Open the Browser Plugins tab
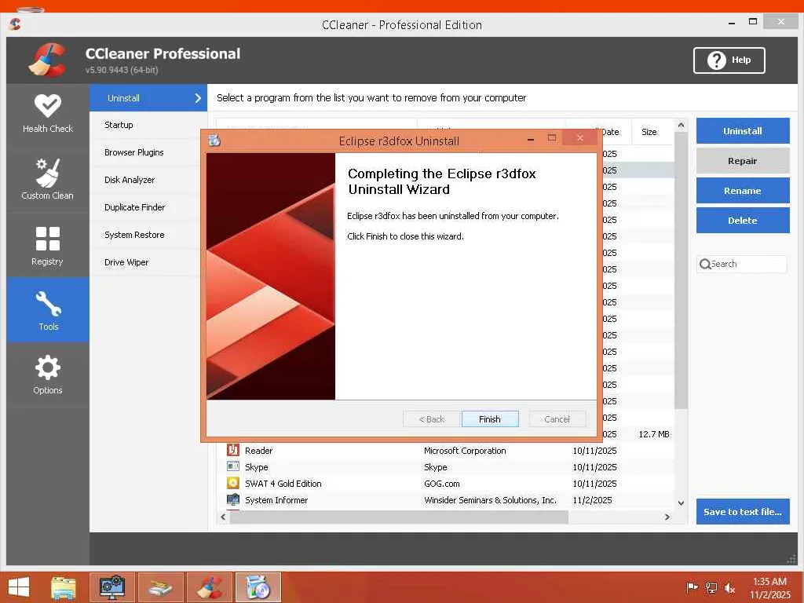Viewport: 804px width, 603px height. click(144, 152)
